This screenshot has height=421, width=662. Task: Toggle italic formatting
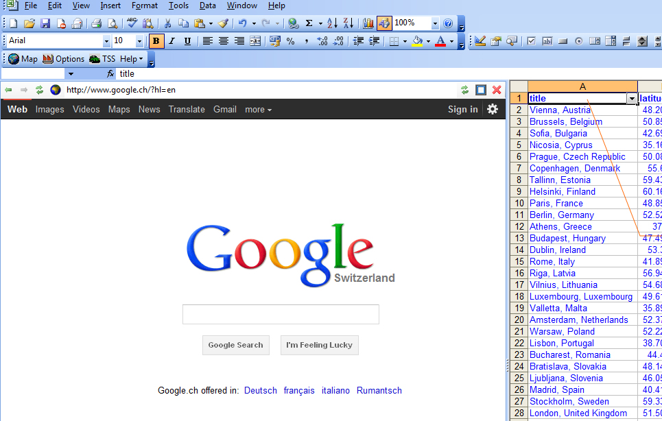pos(172,41)
